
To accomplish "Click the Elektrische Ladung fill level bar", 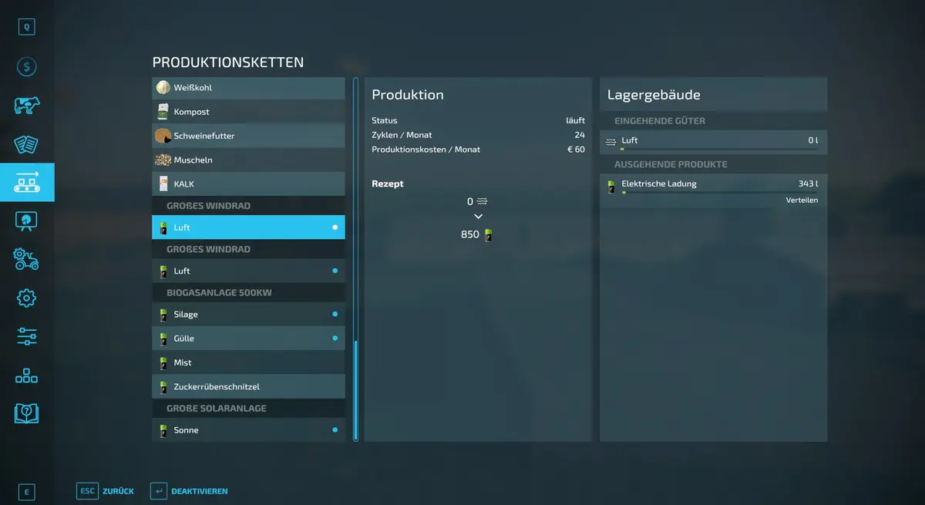I will [x=718, y=193].
